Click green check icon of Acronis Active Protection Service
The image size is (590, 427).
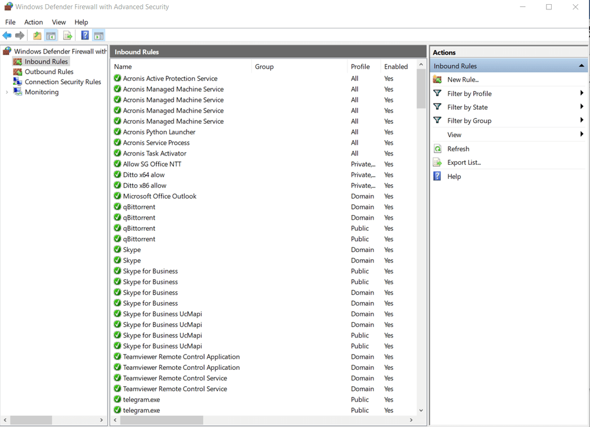tap(117, 78)
